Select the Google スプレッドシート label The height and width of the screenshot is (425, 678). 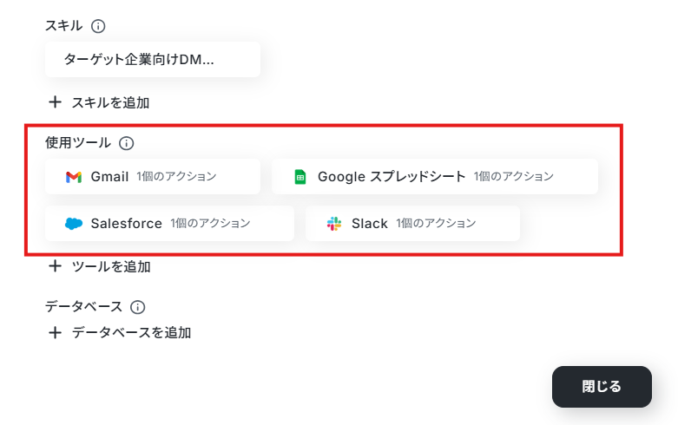click(x=392, y=177)
